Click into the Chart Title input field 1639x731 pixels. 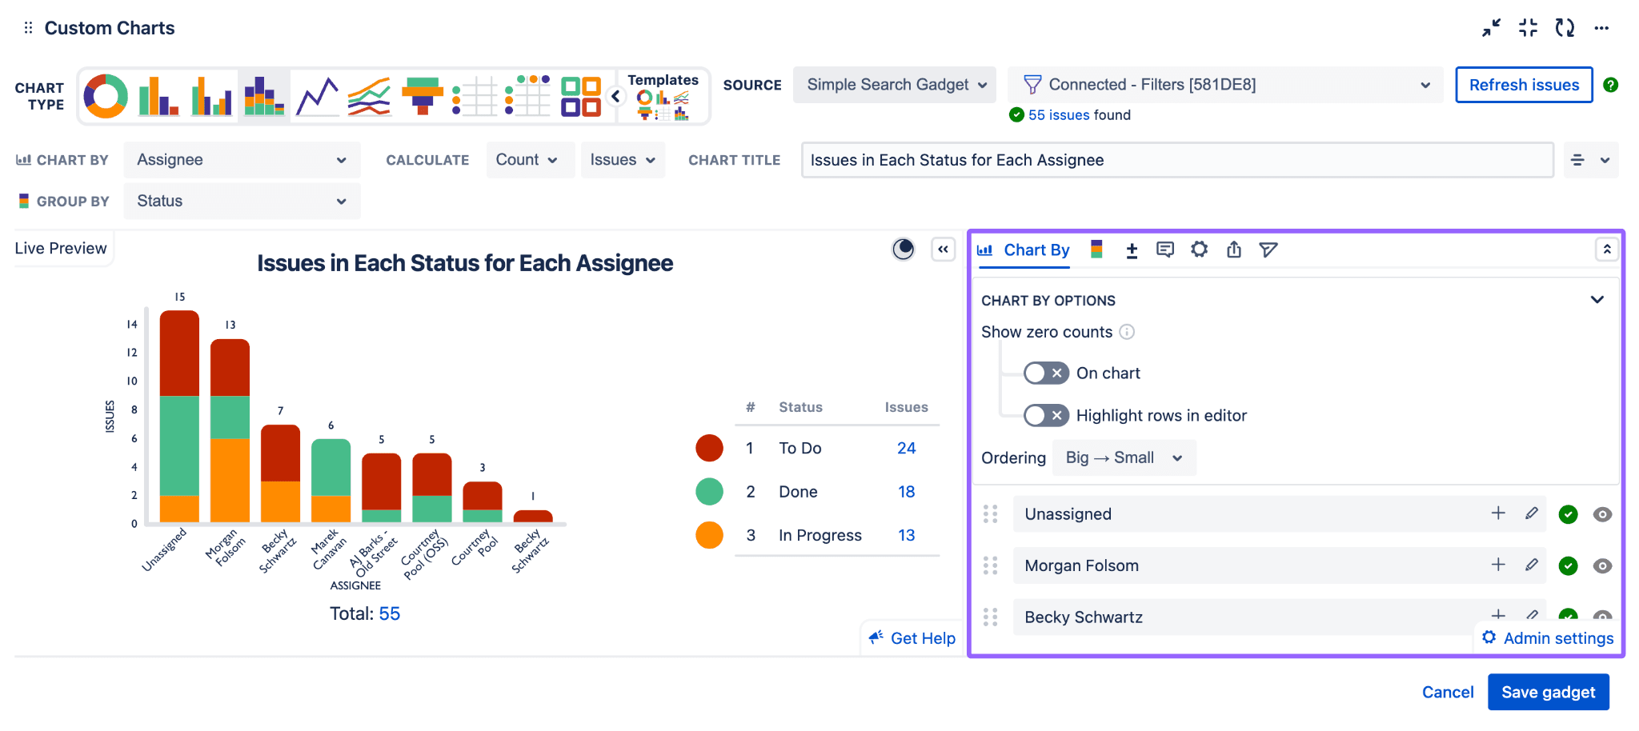[x=1176, y=160]
